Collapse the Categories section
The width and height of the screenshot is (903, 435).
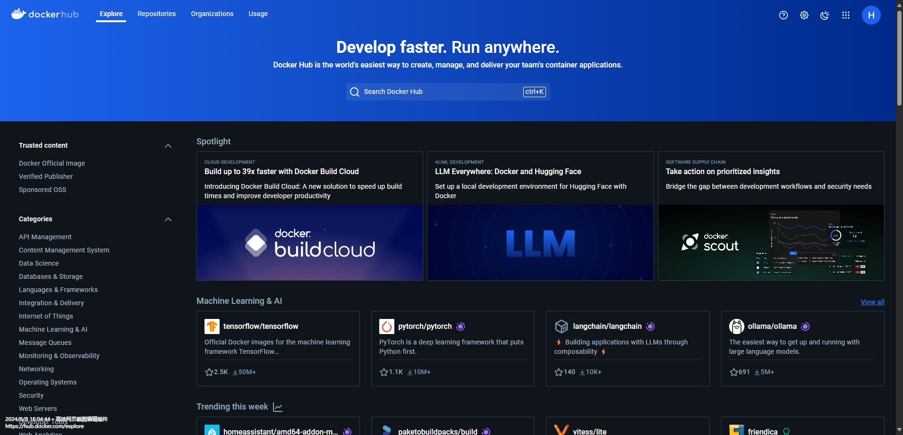(168, 219)
